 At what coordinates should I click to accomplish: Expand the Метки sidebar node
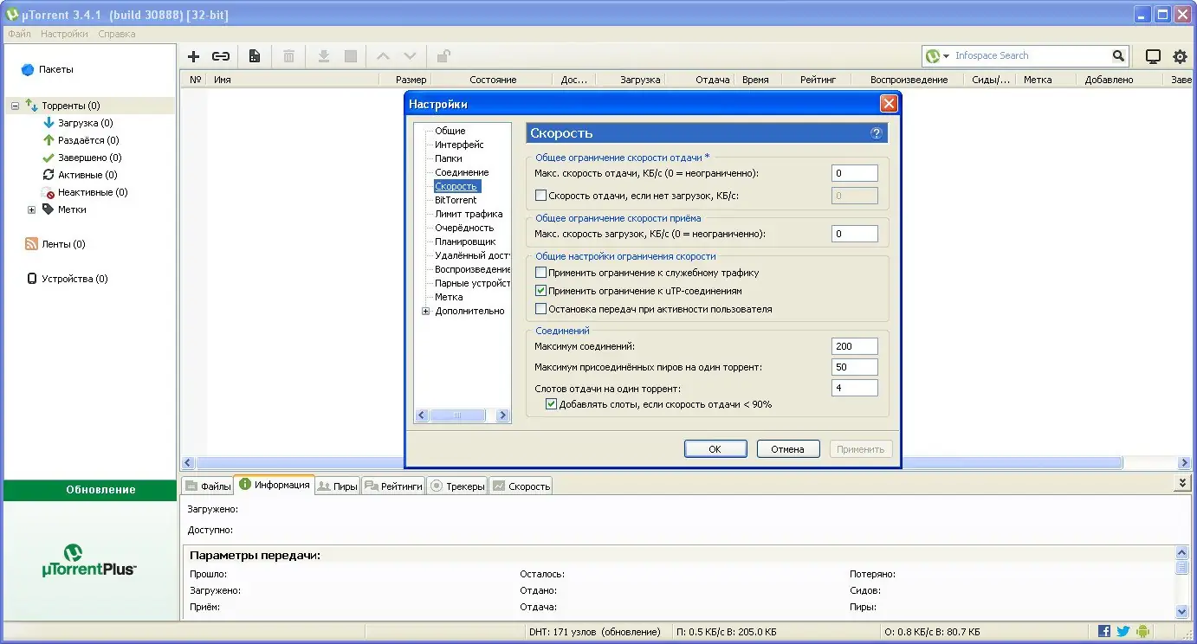[x=32, y=209]
